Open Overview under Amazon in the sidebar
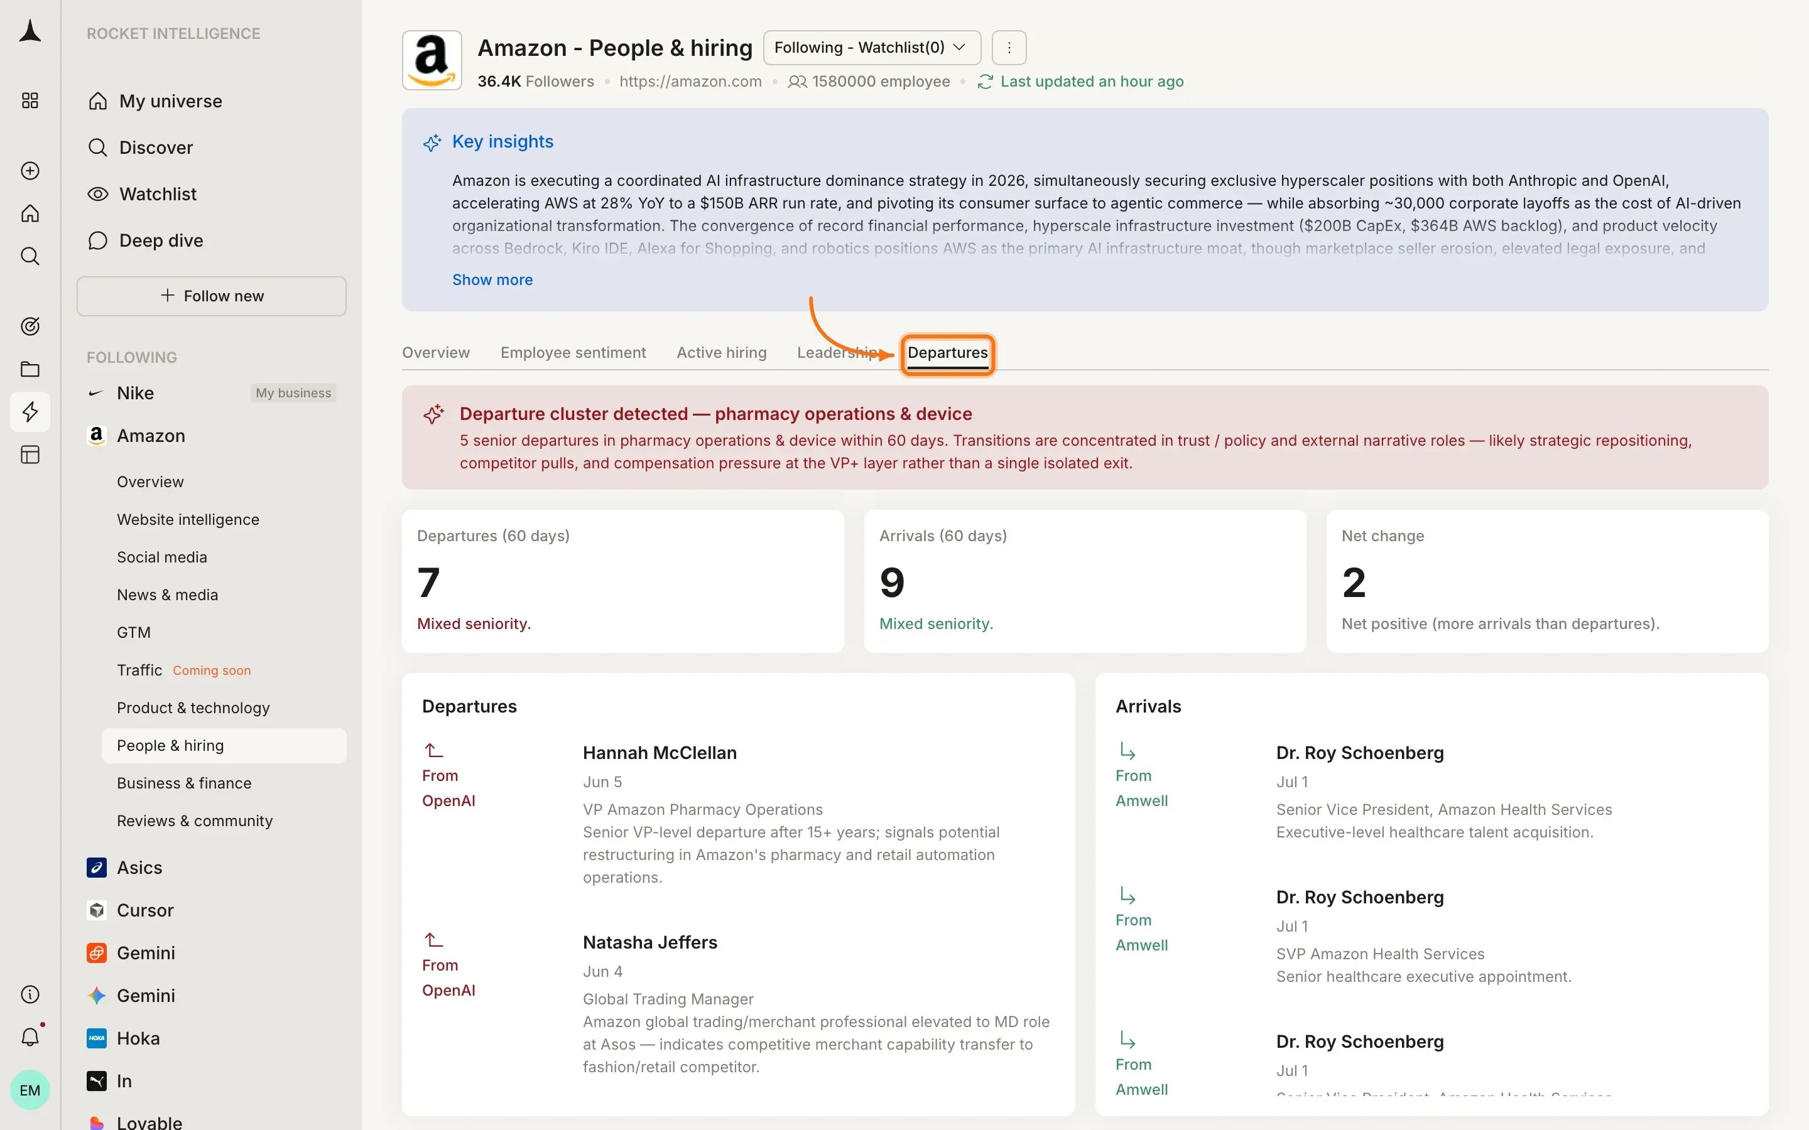 pyautogui.click(x=150, y=482)
